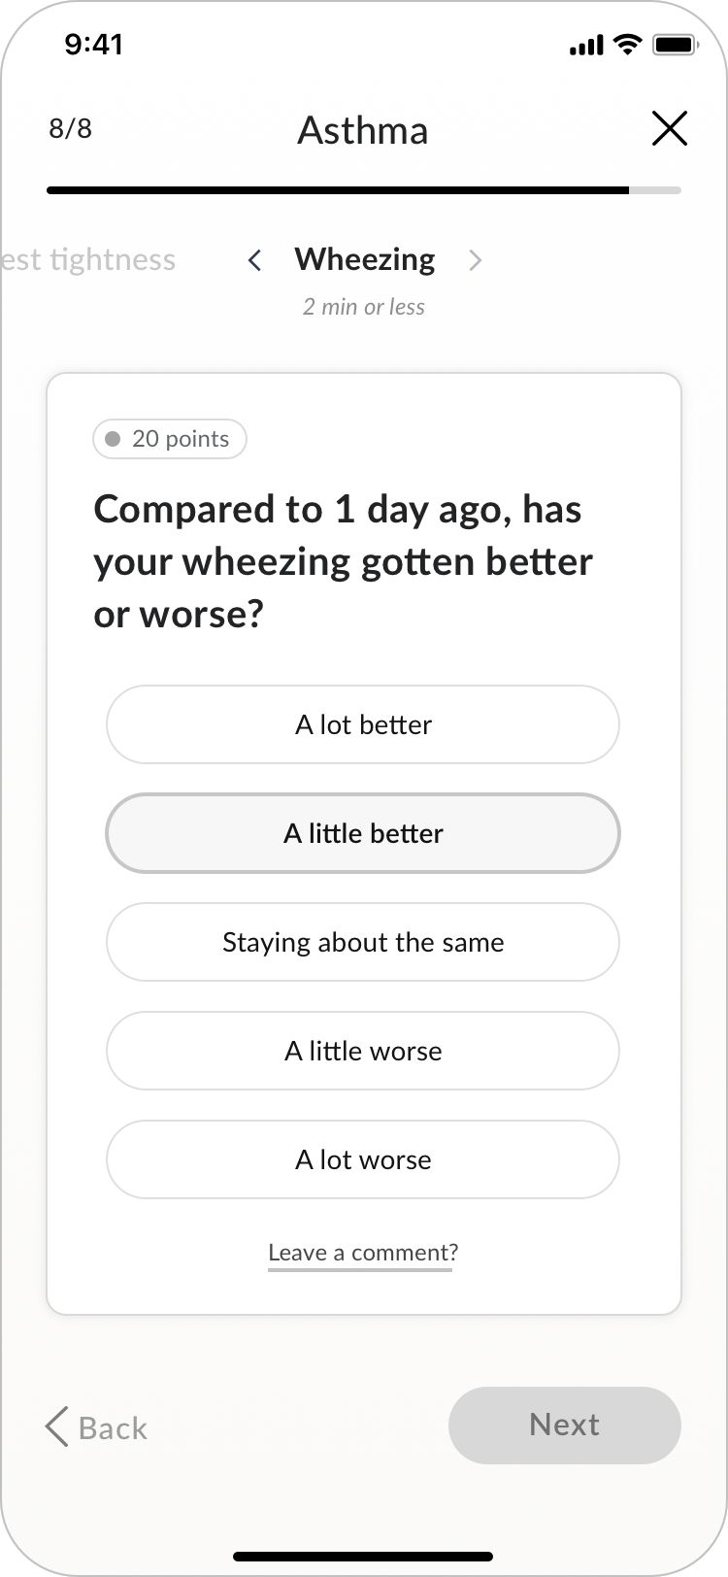Tap the 20 points badge

click(170, 439)
